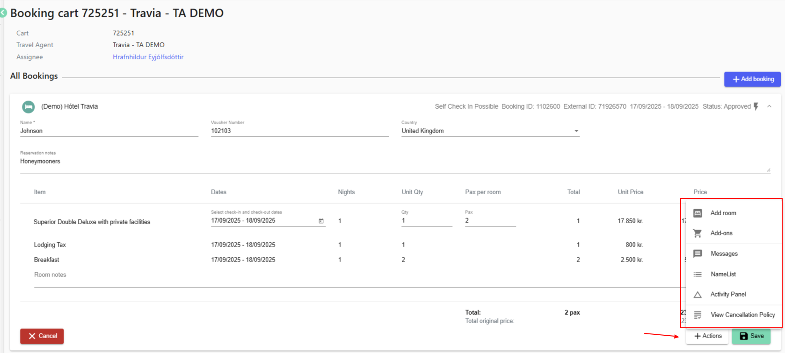Click the hotel bed icon for Hótel Travia
This screenshot has height=353, width=785.
[29, 107]
